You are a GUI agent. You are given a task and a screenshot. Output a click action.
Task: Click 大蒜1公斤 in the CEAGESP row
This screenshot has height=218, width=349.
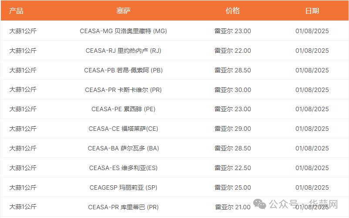click(x=23, y=187)
